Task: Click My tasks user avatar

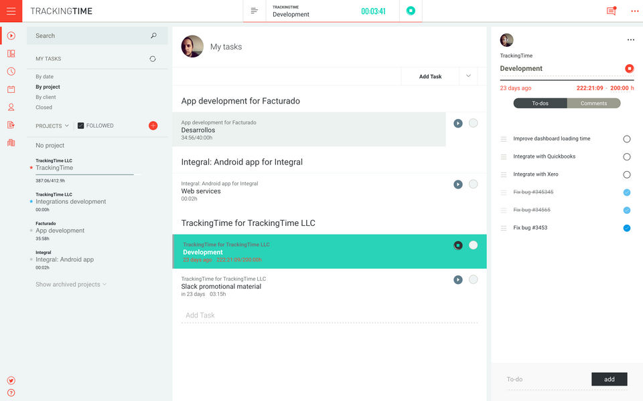Action: pyautogui.click(x=192, y=46)
